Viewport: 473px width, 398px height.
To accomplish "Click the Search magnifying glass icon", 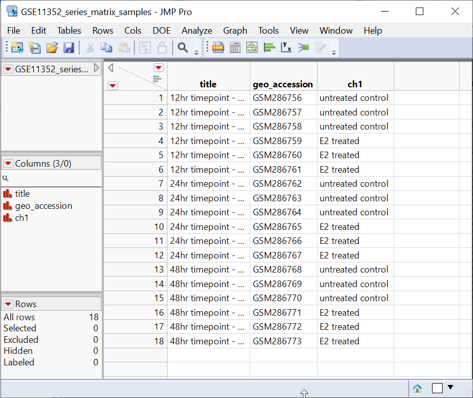I will pos(183,48).
